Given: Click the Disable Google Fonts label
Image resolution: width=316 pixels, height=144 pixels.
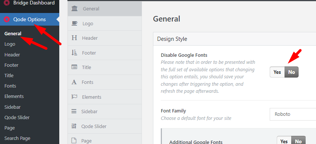Looking at the screenshot, I should (184, 55).
